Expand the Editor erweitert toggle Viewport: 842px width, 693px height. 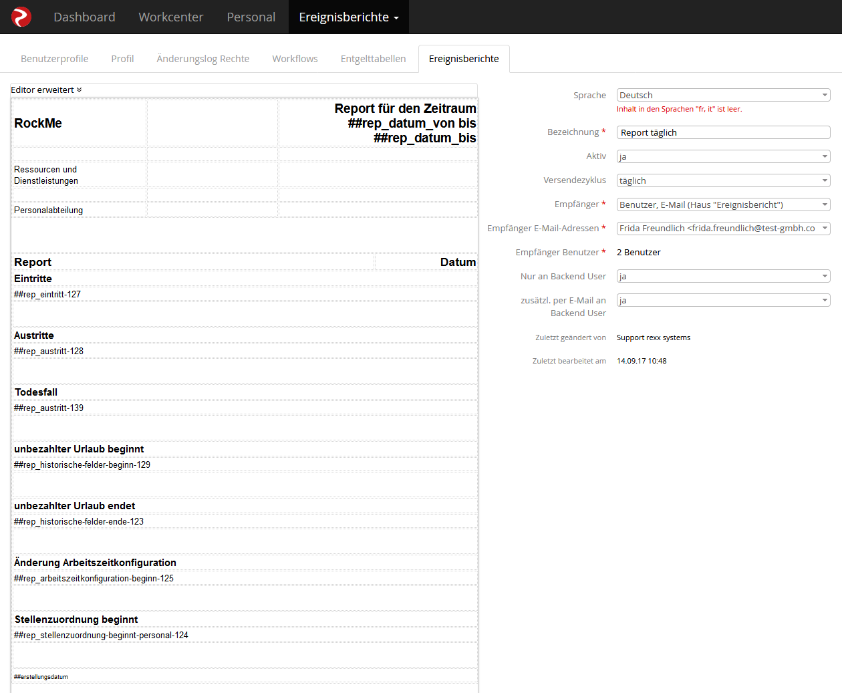coord(46,90)
